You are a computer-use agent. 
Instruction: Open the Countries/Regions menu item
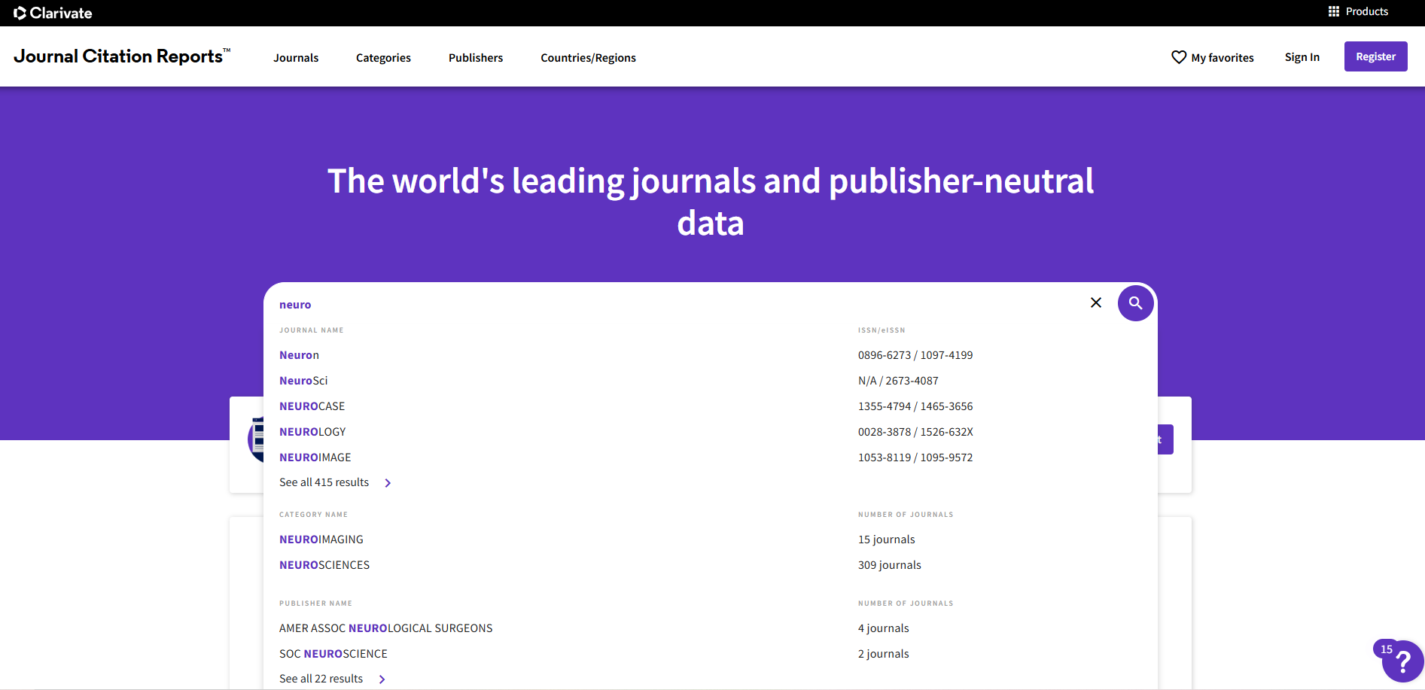[x=588, y=58]
